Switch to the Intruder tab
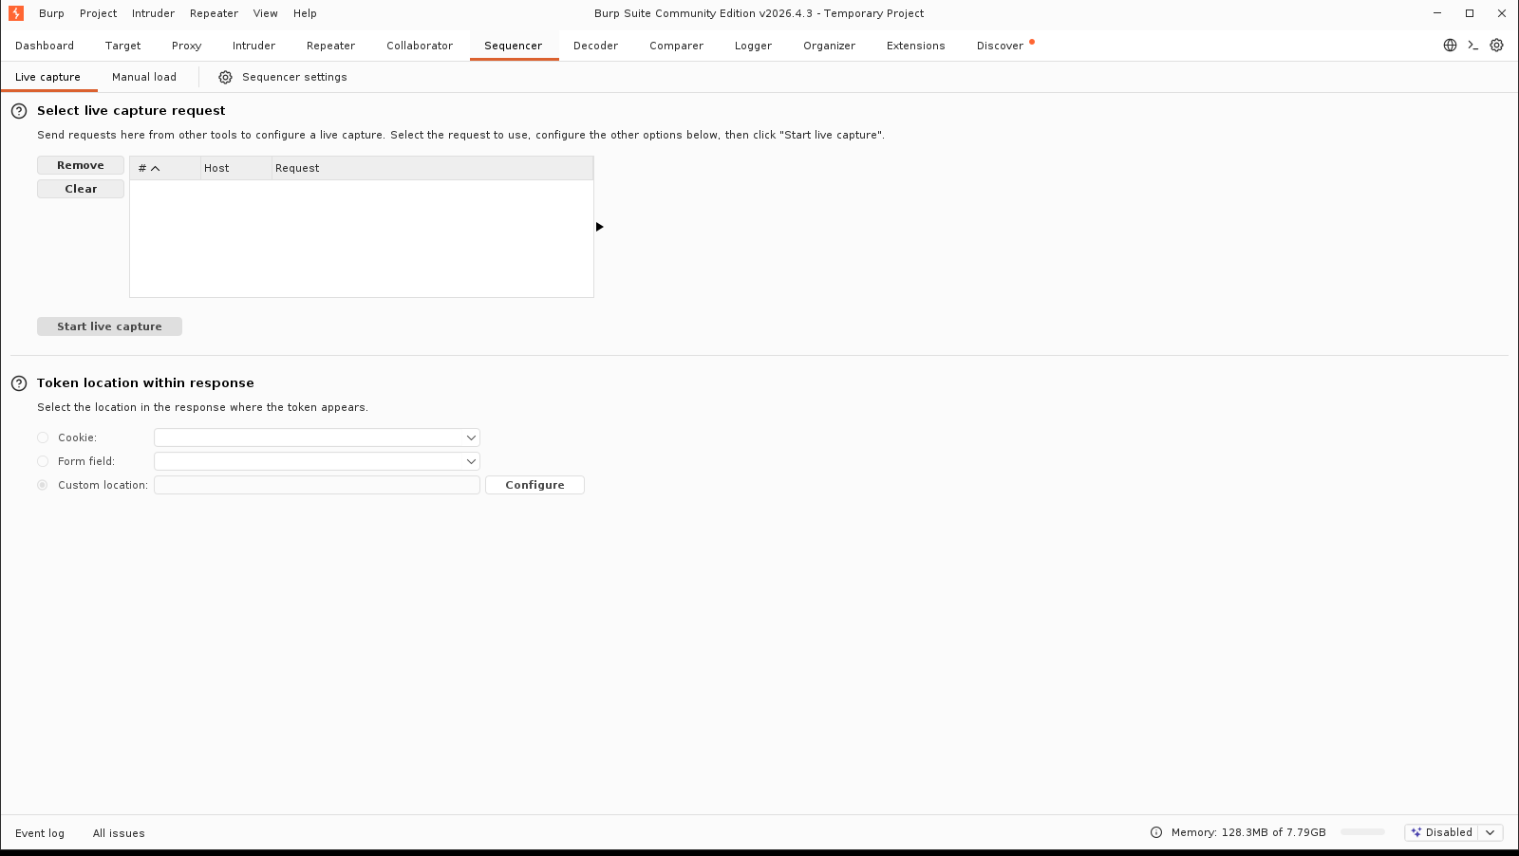The image size is (1519, 856). (253, 46)
